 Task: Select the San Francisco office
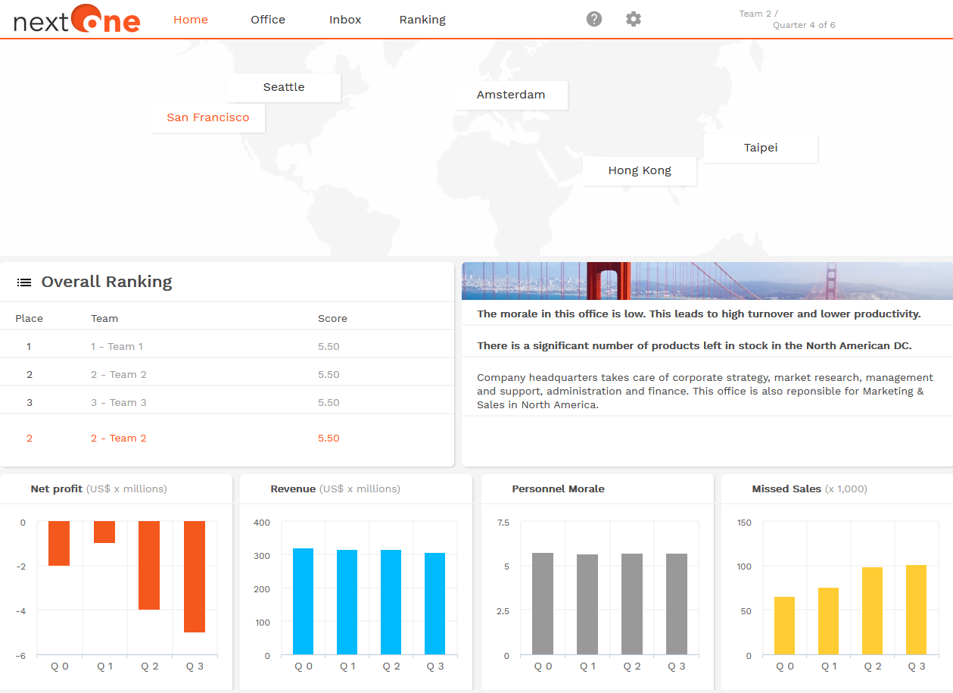click(x=208, y=117)
